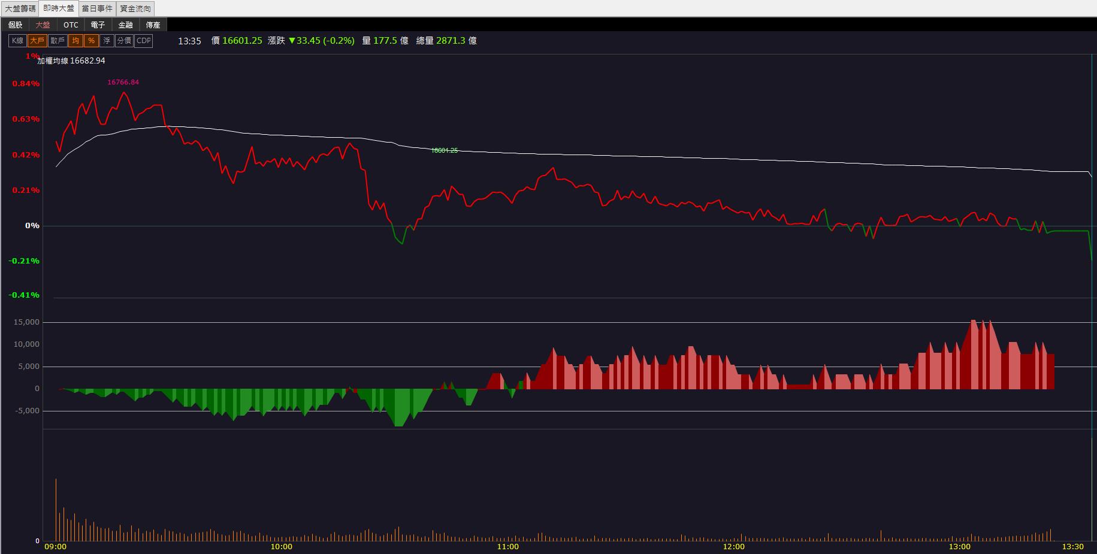Switch to the 電子 sector sub-tab
The width and height of the screenshot is (1097, 554).
pos(98,25)
